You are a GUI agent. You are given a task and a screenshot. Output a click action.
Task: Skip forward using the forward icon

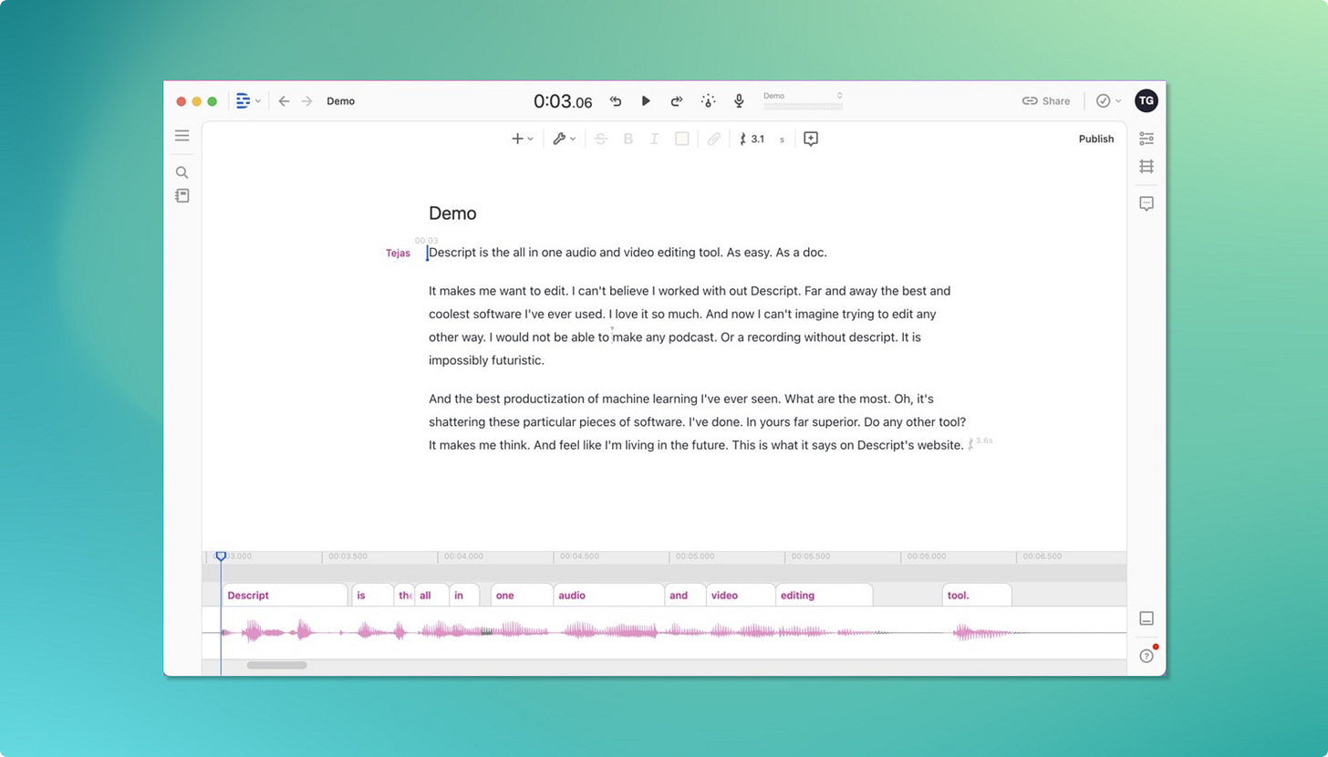click(677, 101)
